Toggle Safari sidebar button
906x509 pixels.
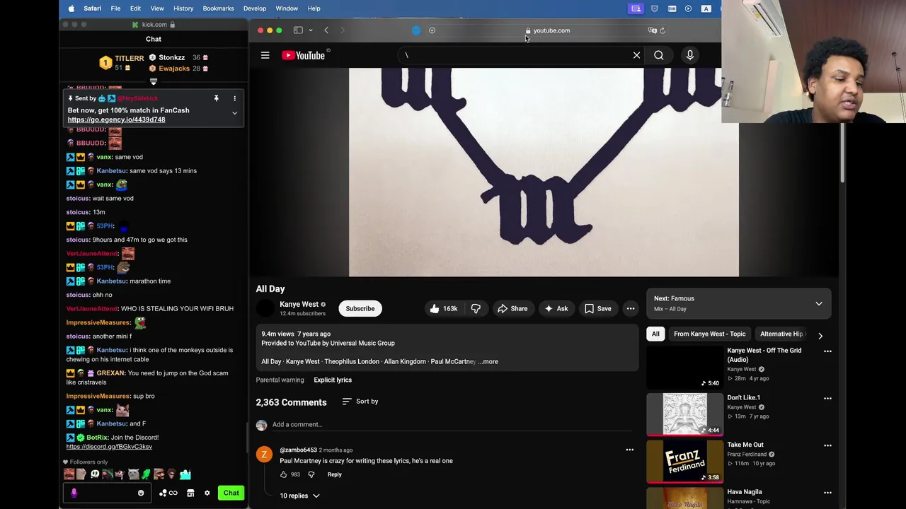click(x=298, y=30)
